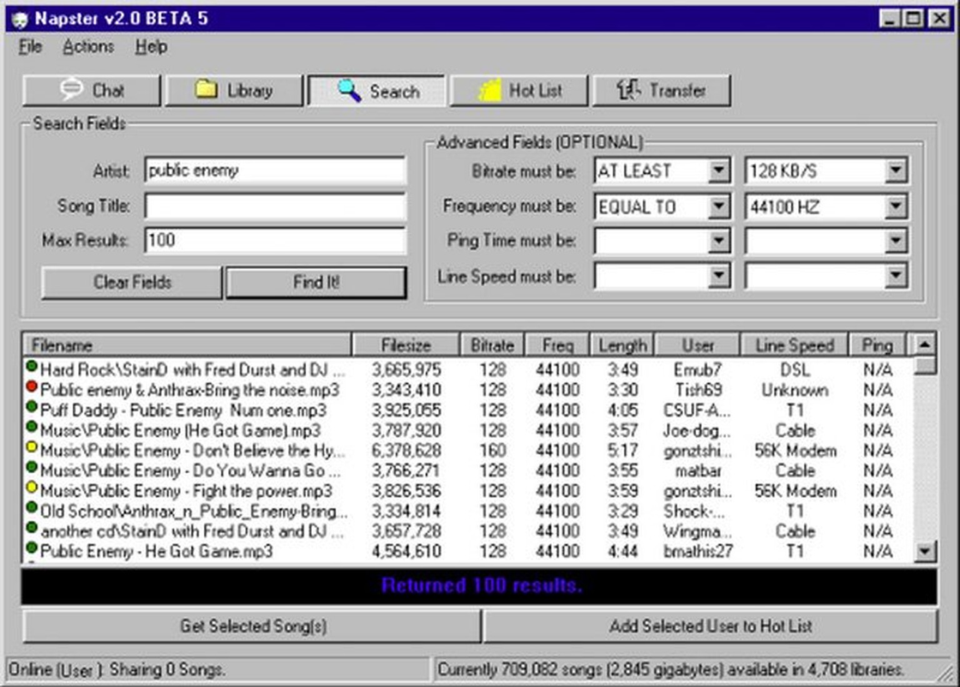This screenshot has width=960, height=687.
Task: Sort results by Bitrate column header
Action: pos(492,345)
